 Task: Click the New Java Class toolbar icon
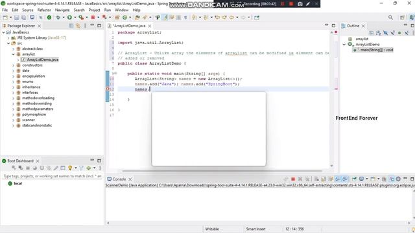tap(124, 17)
